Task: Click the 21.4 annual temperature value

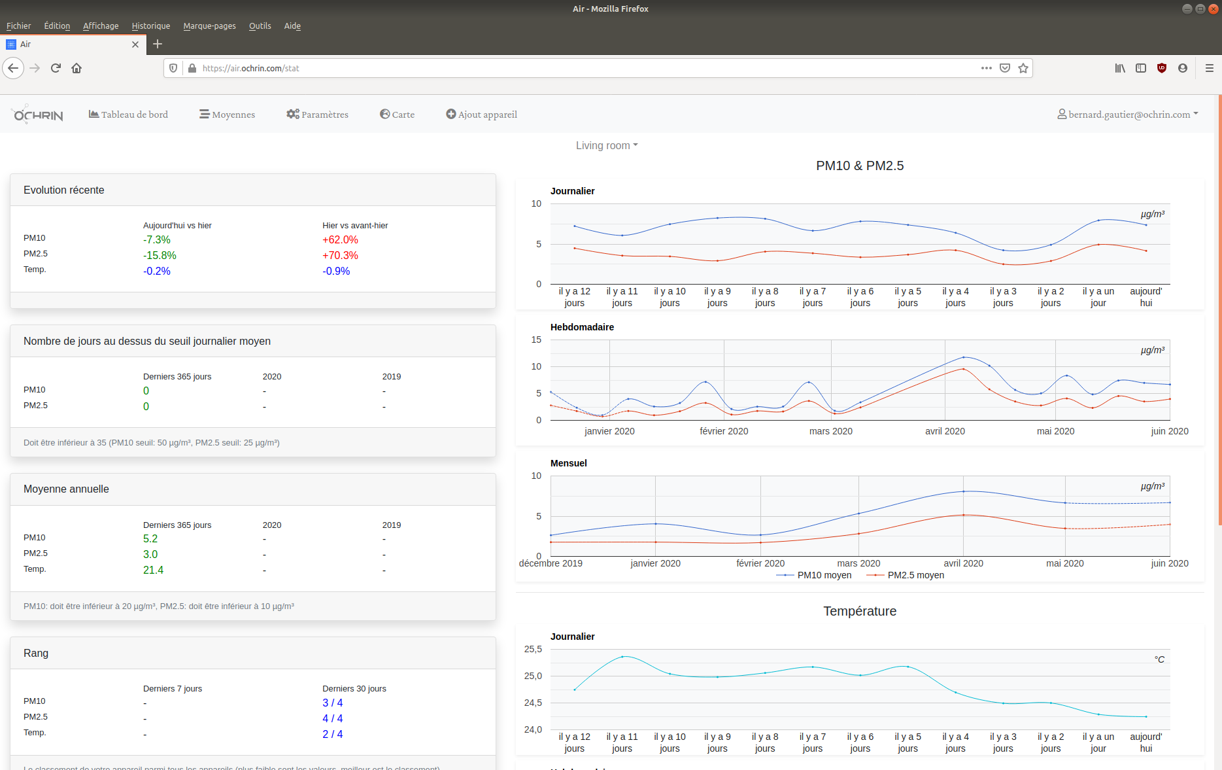Action: (154, 570)
